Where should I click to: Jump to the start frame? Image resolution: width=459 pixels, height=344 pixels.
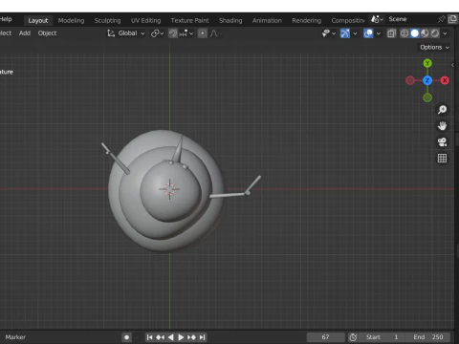coord(150,337)
